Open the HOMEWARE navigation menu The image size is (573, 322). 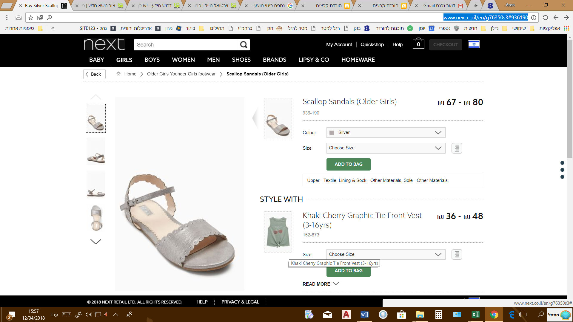358,60
